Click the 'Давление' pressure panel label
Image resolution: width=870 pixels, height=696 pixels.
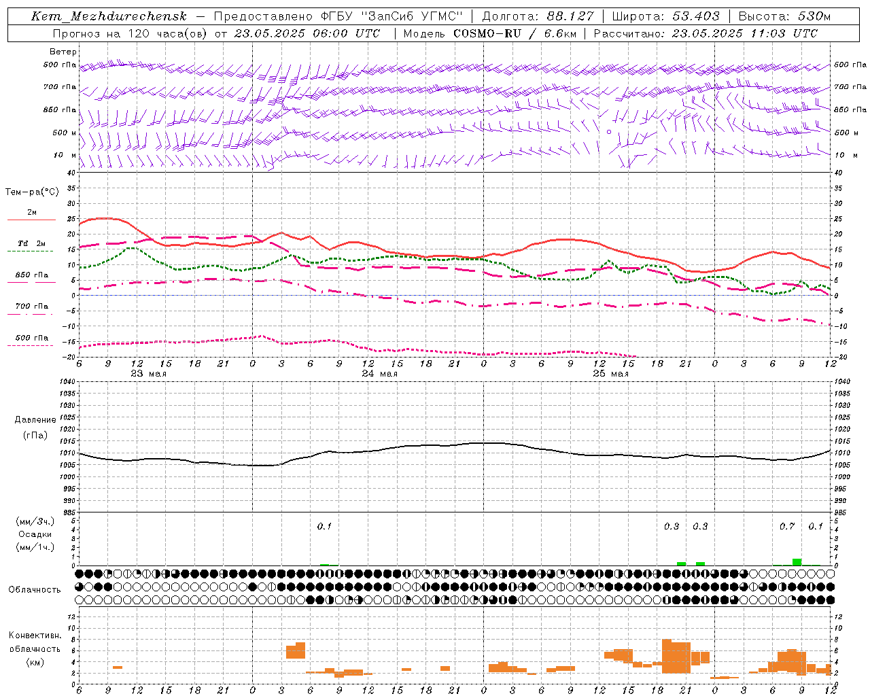point(35,420)
